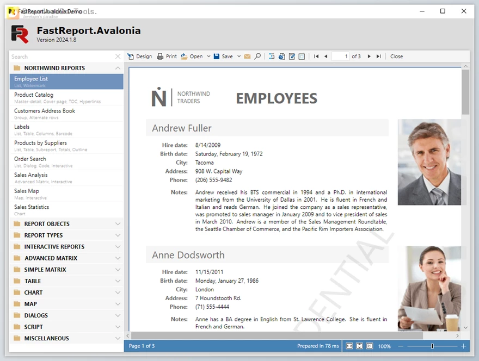Click the Northwind Reports folder icon
This screenshot has height=361, width=479.
[17, 68]
